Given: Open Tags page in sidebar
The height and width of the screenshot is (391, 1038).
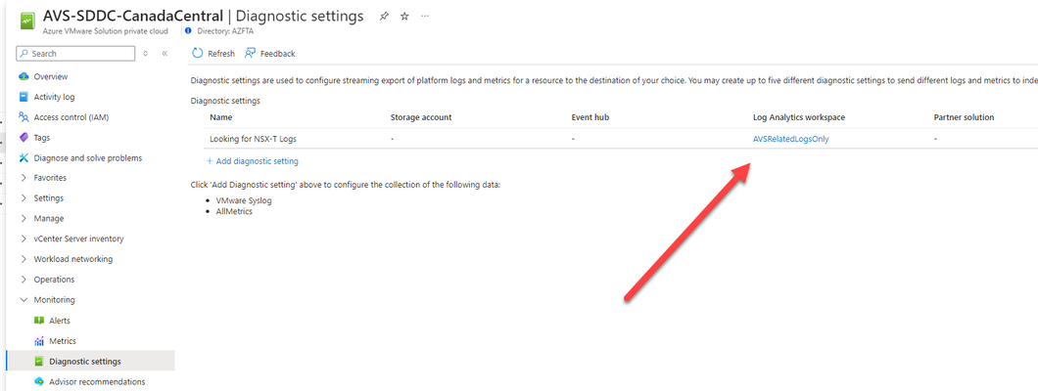Looking at the screenshot, I should pos(42,138).
